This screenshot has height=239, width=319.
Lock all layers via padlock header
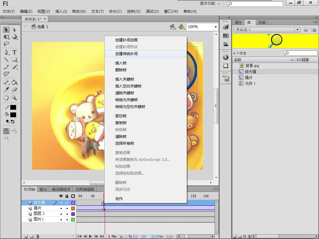click(x=67, y=196)
